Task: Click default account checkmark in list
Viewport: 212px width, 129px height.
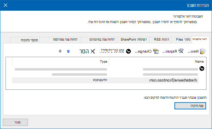Action: coord(202,68)
